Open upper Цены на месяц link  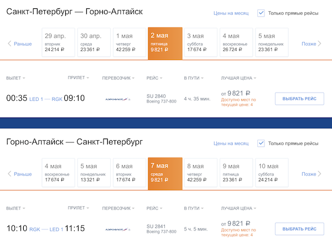point(231,13)
